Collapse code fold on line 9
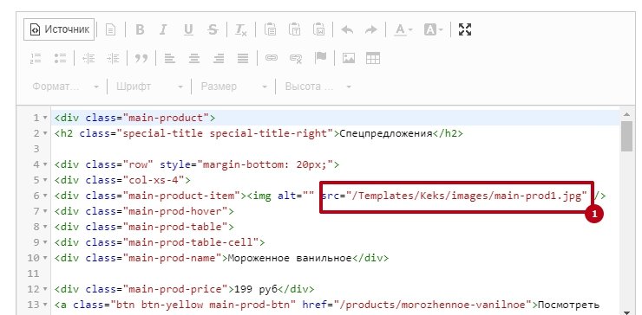642x315 pixels. [x=45, y=242]
